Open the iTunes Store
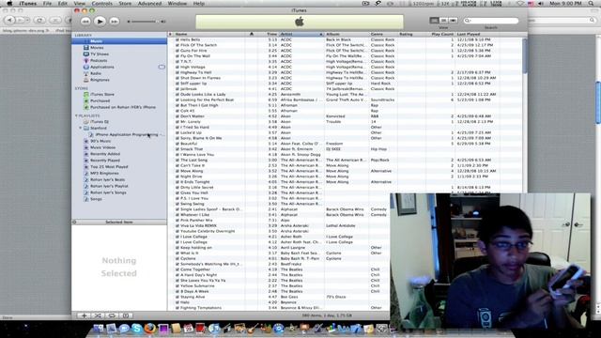Screen dimensions: 601x338 (x=102, y=94)
